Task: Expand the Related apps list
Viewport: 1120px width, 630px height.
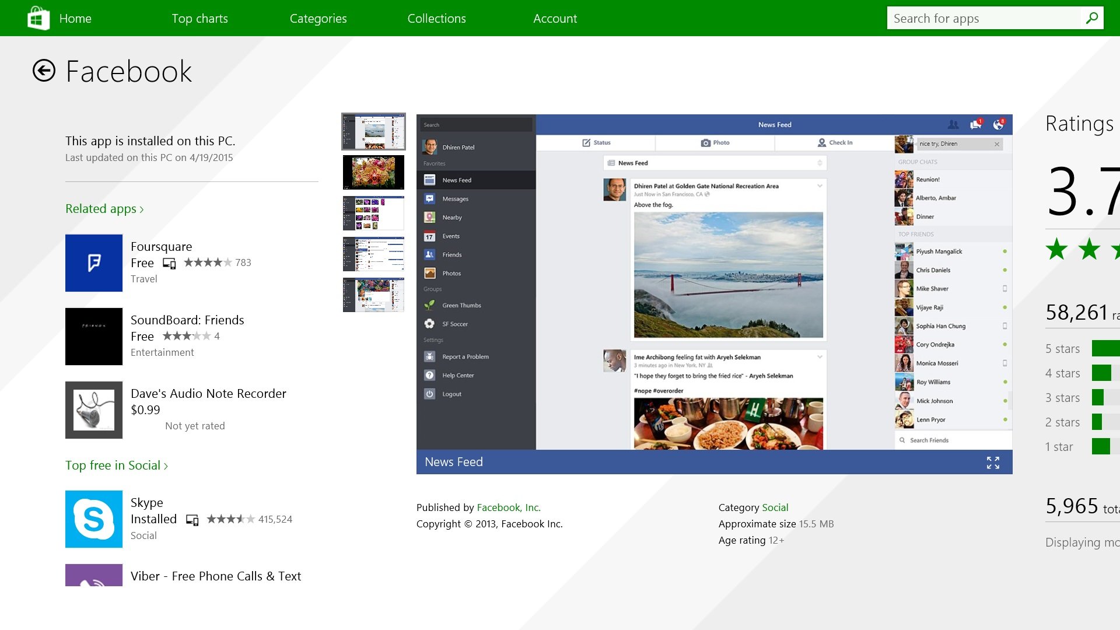Action: coord(104,209)
